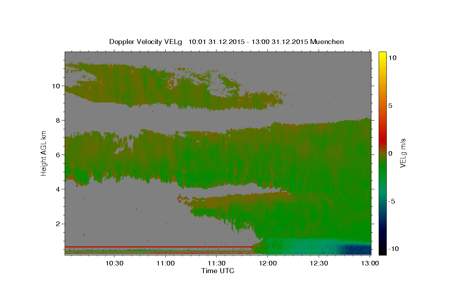Click the 'Time UTC' axis label
Viewport: 459px width, 306px height.
(218, 271)
